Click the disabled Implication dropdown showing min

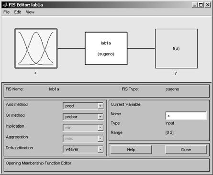(83, 128)
